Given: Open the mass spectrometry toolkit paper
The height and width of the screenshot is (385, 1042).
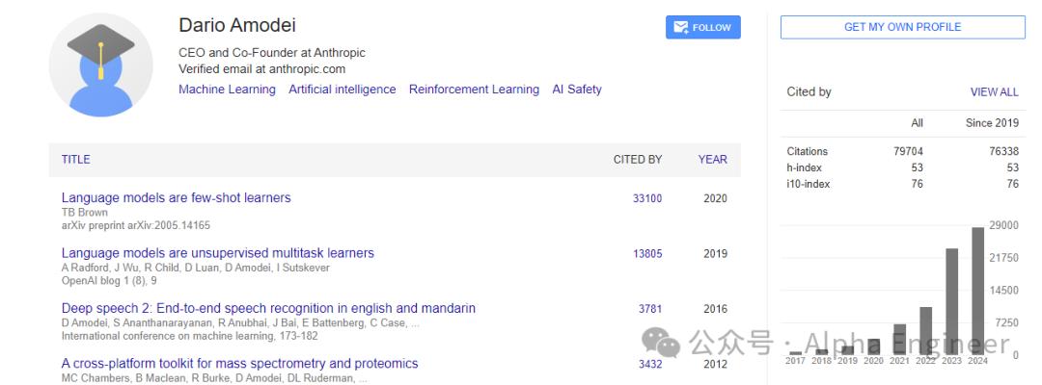Looking at the screenshot, I should click(239, 364).
